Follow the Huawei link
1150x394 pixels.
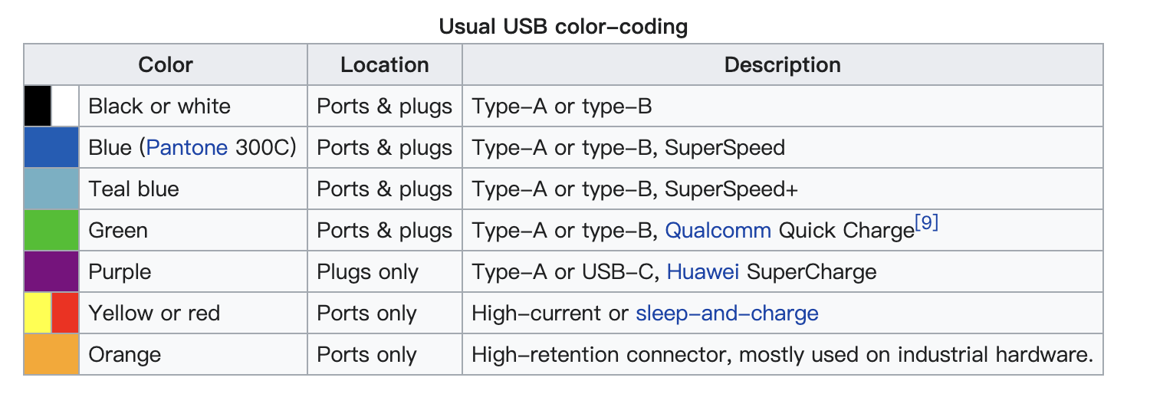[x=703, y=271]
